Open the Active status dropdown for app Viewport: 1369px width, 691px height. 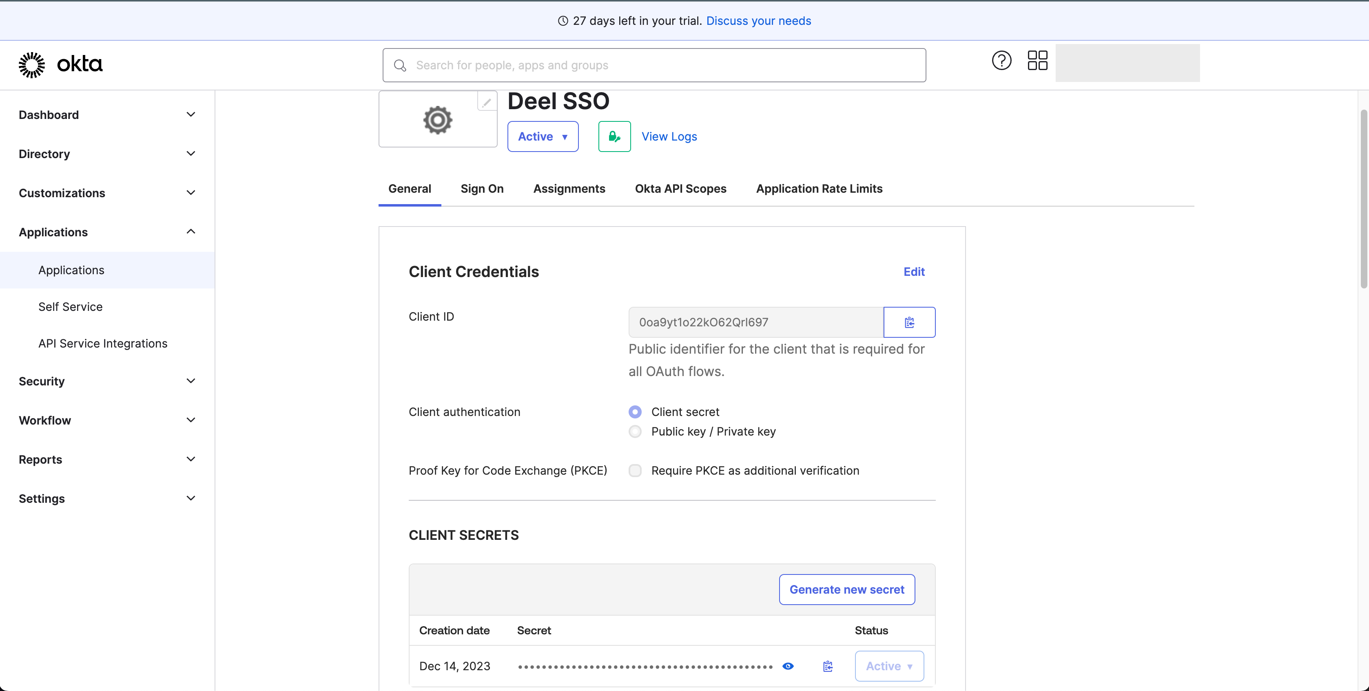click(x=543, y=136)
